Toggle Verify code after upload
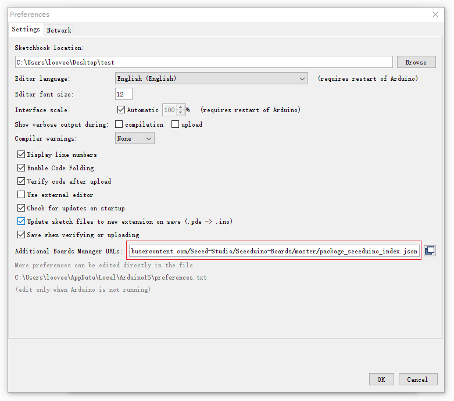This screenshot has height=401, width=454. [x=22, y=181]
